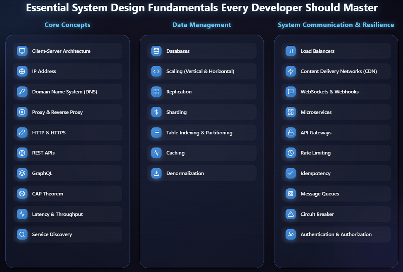Open the Circuit Breaker entry
Image resolution: width=403 pixels, height=272 pixels.
click(336, 214)
